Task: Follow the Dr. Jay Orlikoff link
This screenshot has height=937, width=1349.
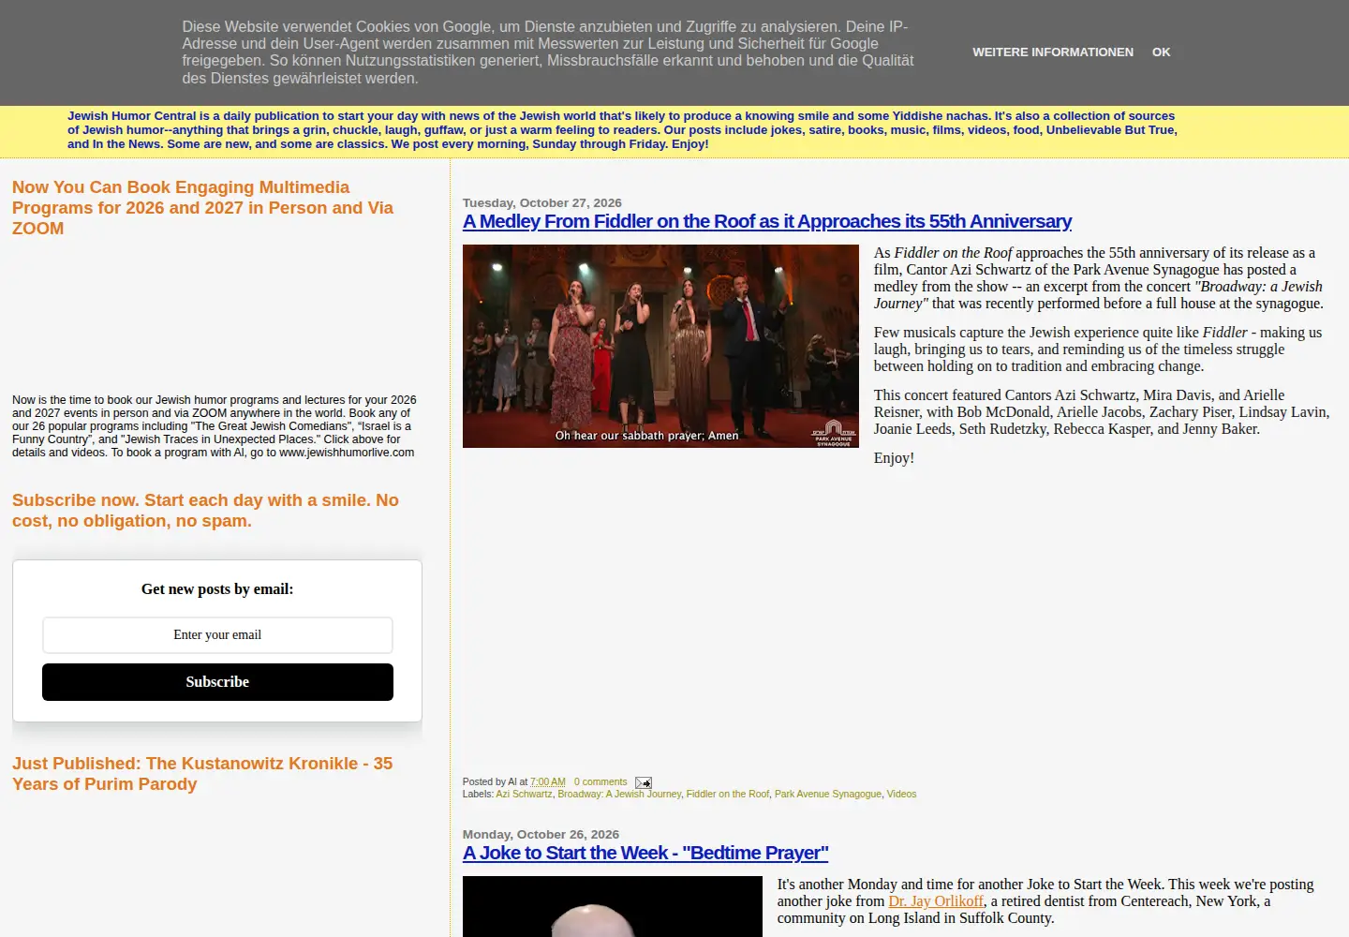Action: (x=936, y=901)
